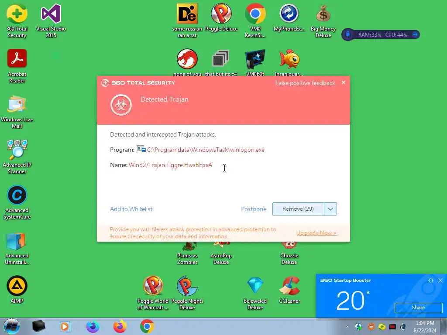Click the Share button in Startup Booster
Viewport: 447px width, 335px height.
418,308
